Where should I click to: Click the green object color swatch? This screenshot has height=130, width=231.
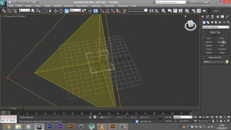(x=227, y=62)
